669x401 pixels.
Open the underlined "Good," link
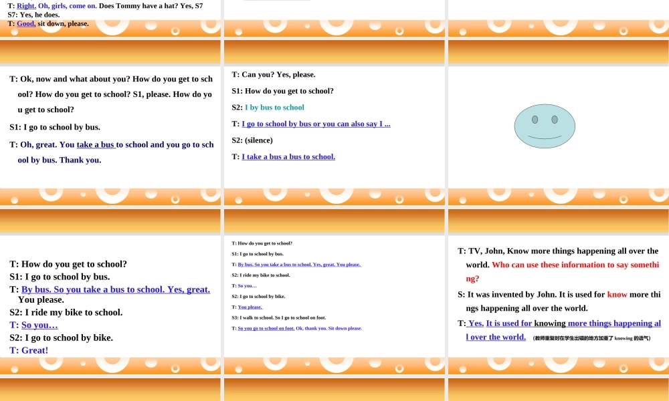click(26, 23)
